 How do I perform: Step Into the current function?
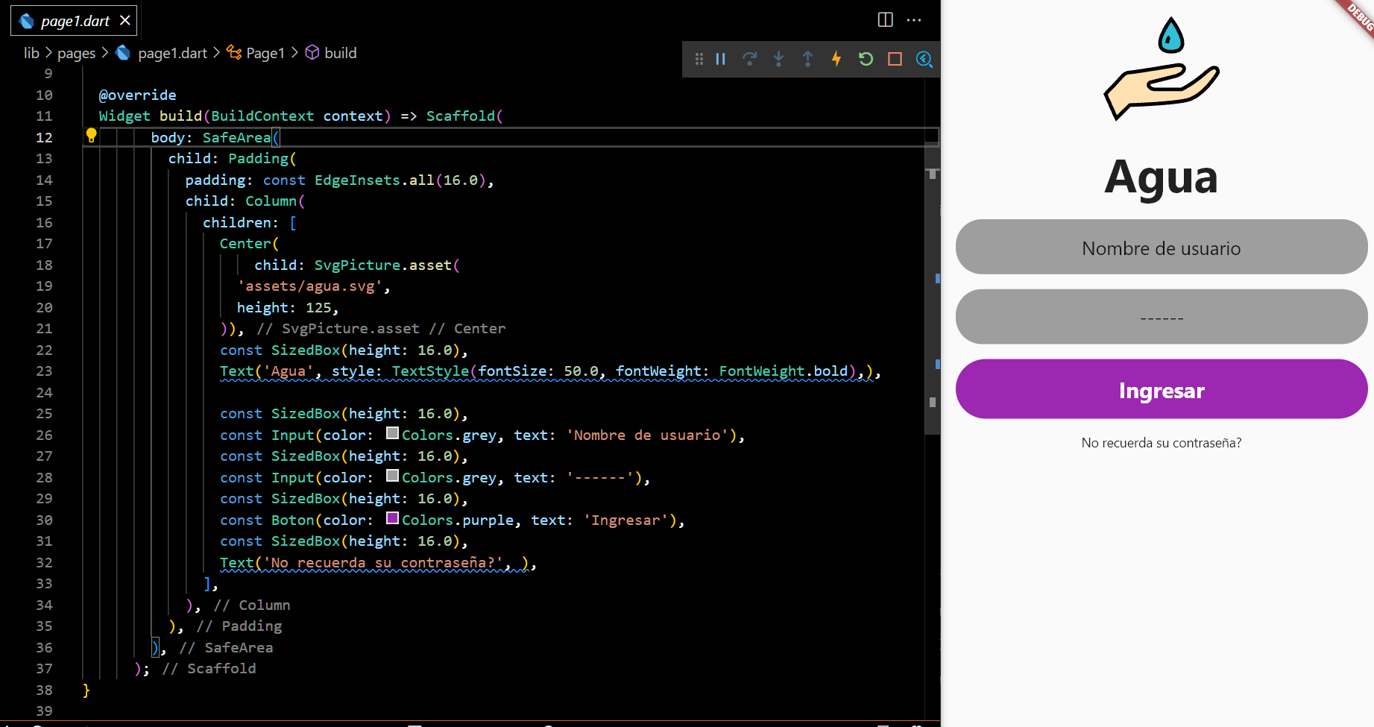coord(778,59)
